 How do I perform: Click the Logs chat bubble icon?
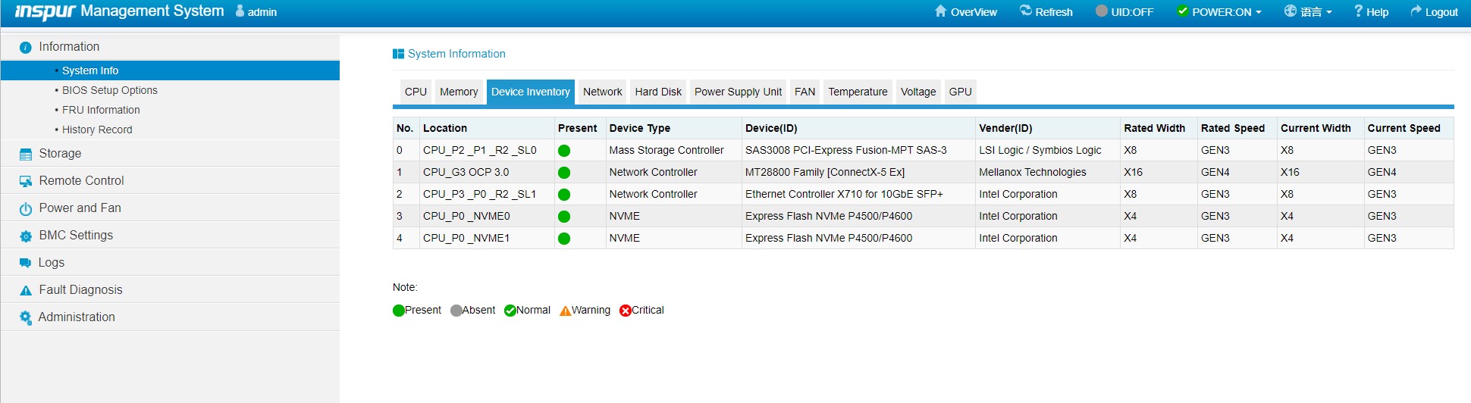(x=26, y=263)
